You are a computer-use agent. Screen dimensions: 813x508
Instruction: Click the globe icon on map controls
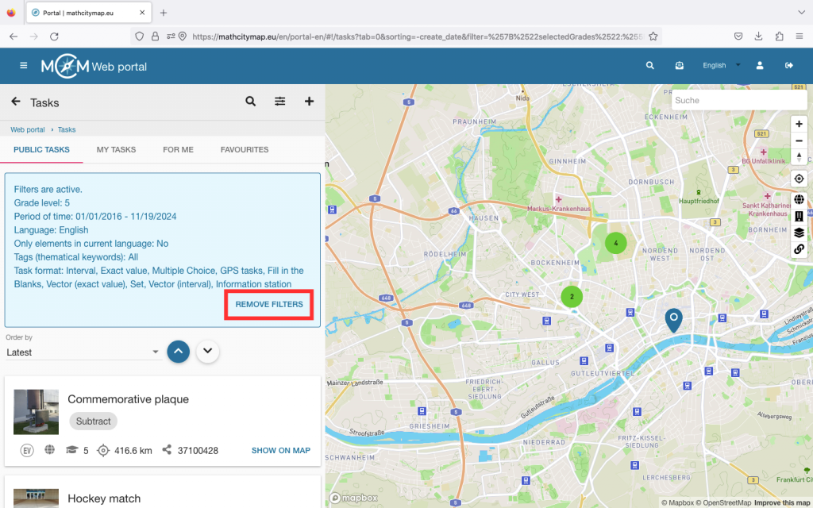799,200
